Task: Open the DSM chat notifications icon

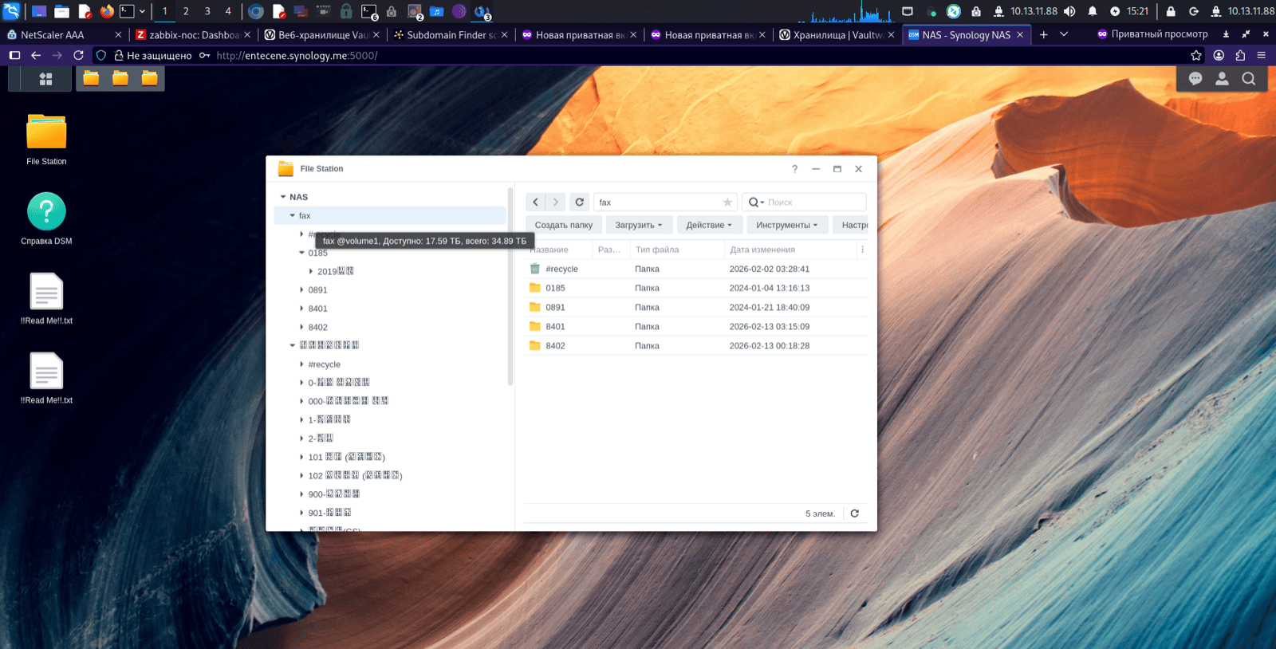Action: tap(1195, 78)
